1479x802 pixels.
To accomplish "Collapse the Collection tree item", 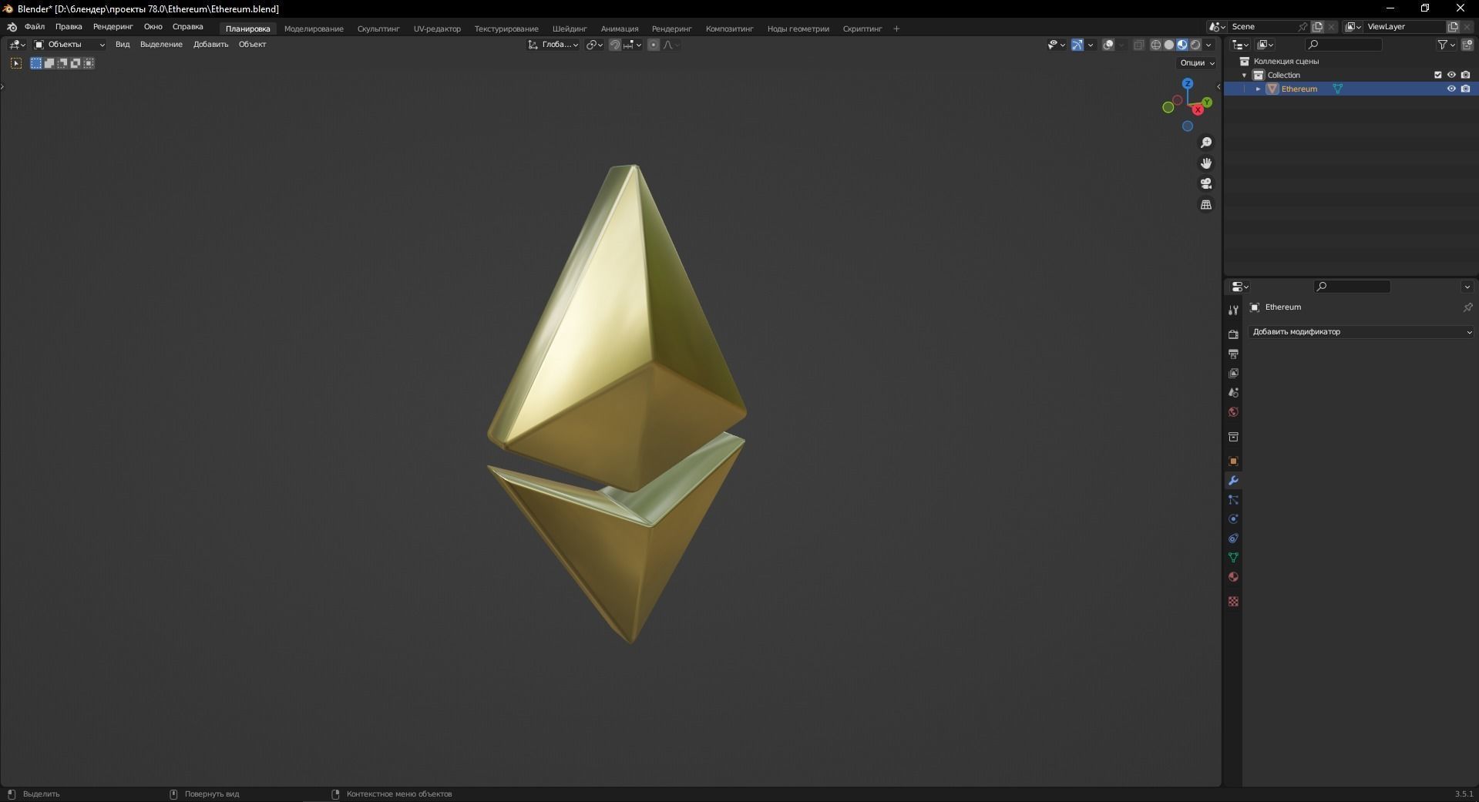I will coord(1244,75).
